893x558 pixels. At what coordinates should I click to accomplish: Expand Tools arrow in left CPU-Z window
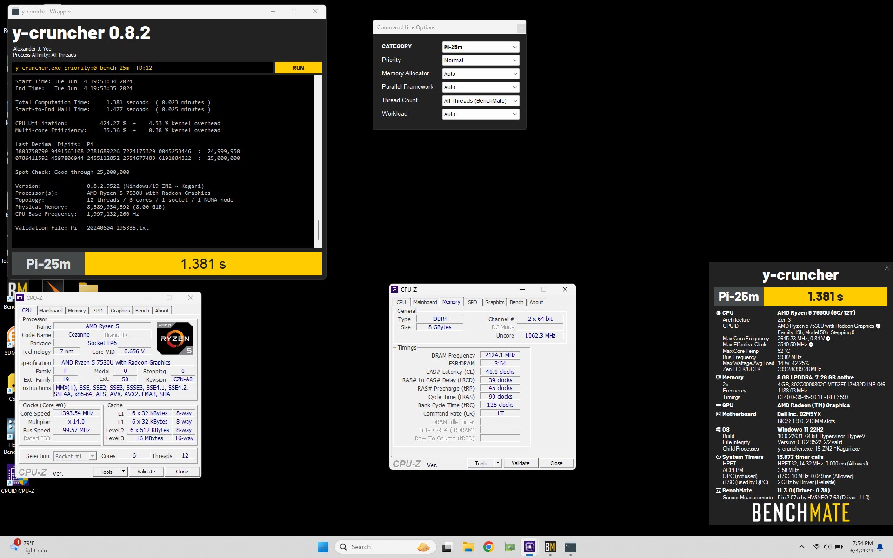[x=123, y=472]
